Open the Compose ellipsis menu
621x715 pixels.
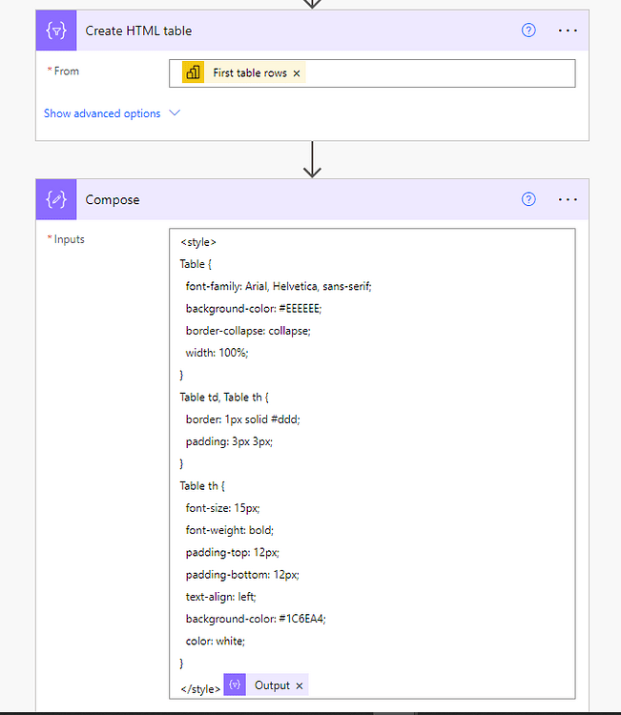pyautogui.click(x=568, y=199)
